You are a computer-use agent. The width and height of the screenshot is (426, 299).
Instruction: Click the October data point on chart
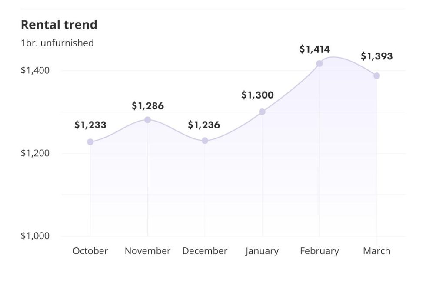[90, 142]
